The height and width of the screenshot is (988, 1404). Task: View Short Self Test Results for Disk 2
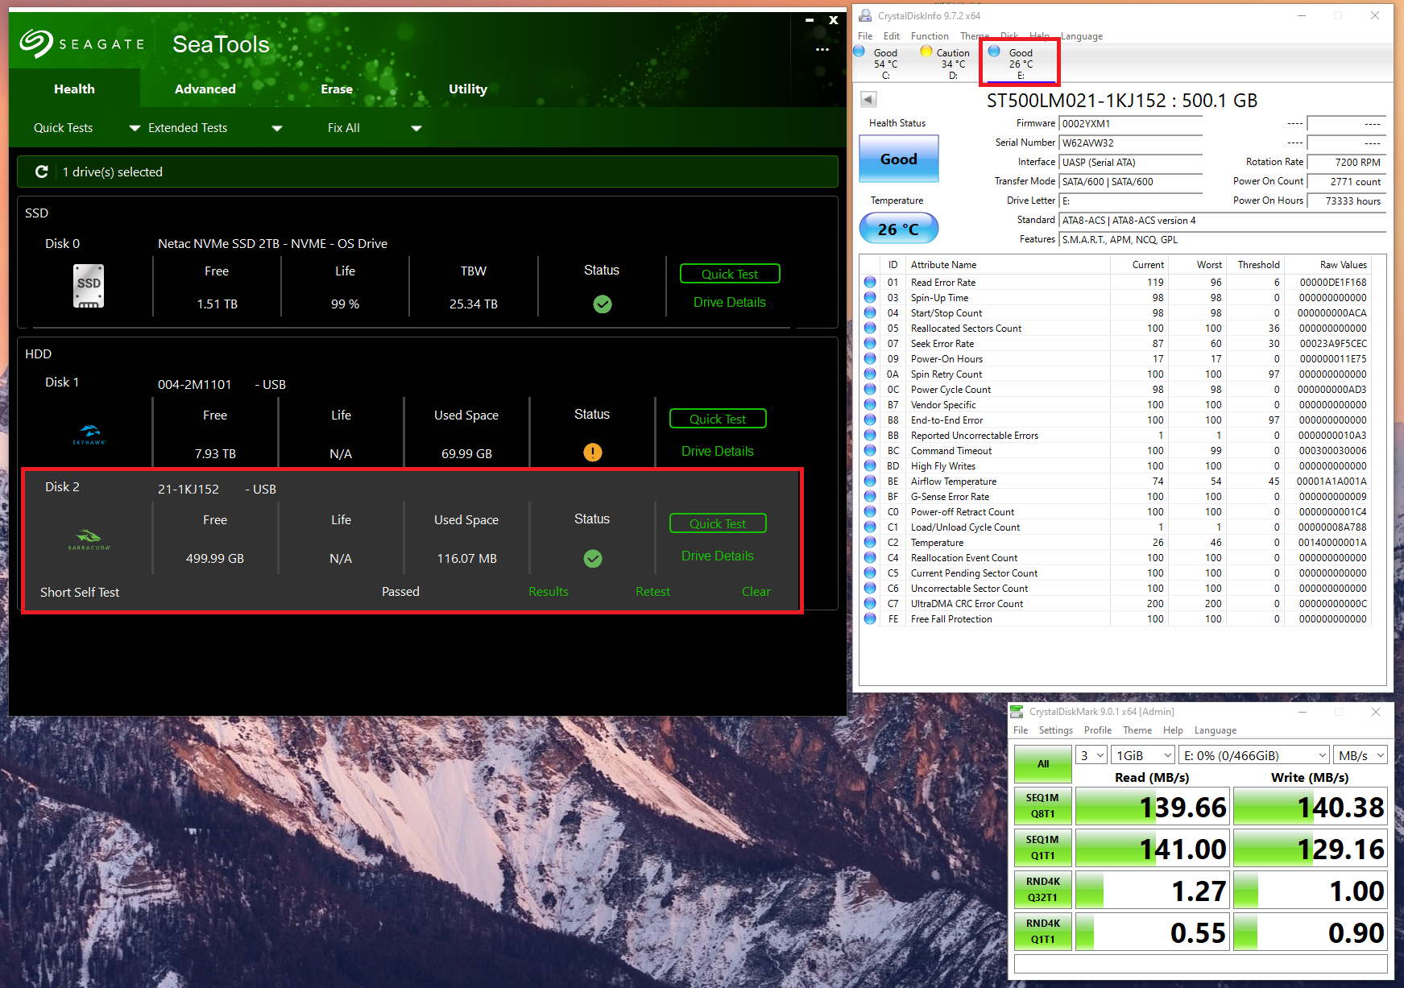(549, 592)
